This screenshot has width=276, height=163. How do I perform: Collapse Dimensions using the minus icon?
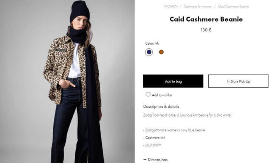pos(145,160)
